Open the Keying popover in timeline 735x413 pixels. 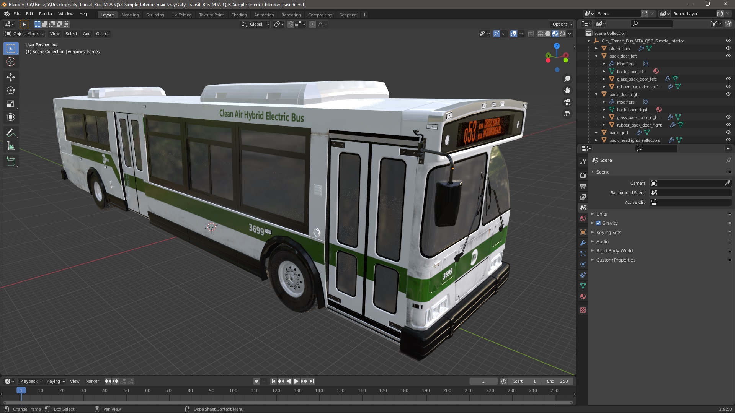click(x=56, y=381)
